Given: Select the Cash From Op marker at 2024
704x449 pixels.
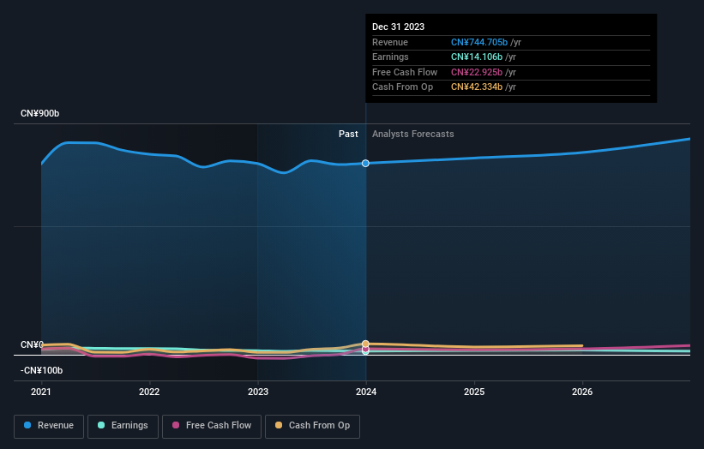Looking at the screenshot, I should tap(365, 344).
